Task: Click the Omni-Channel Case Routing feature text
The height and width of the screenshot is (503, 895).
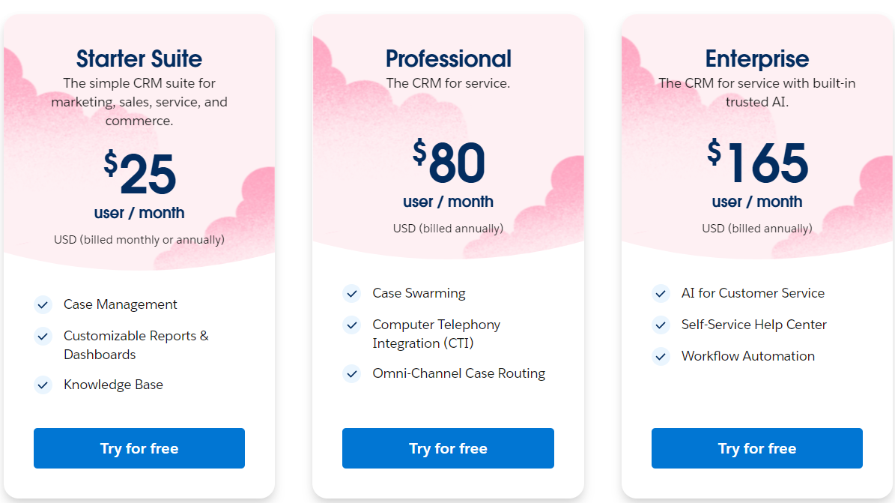Action: 459,373
